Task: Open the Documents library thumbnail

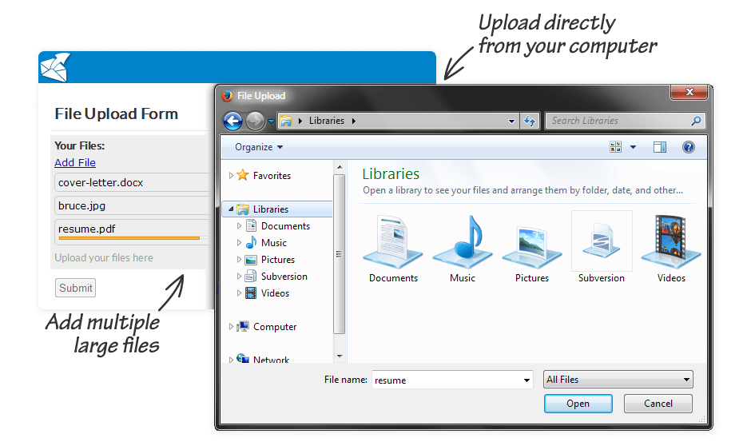Action: pyautogui.click(x=393, y=242)
